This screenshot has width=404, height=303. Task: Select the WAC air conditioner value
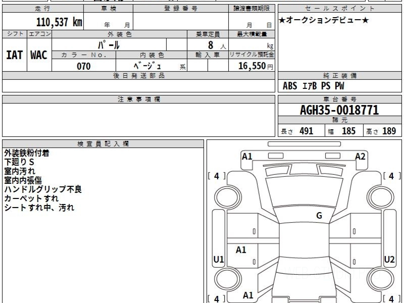click(39, 55)
